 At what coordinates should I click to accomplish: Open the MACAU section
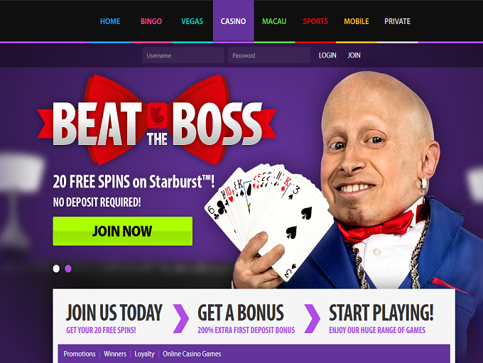click(274, 21)
